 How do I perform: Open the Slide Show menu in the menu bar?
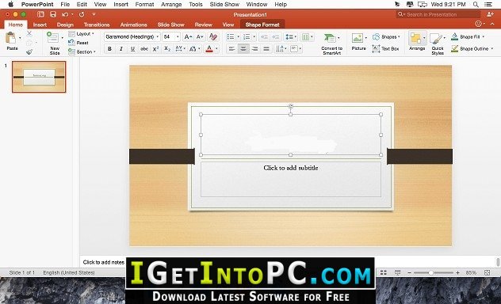[x=224, y=5]
